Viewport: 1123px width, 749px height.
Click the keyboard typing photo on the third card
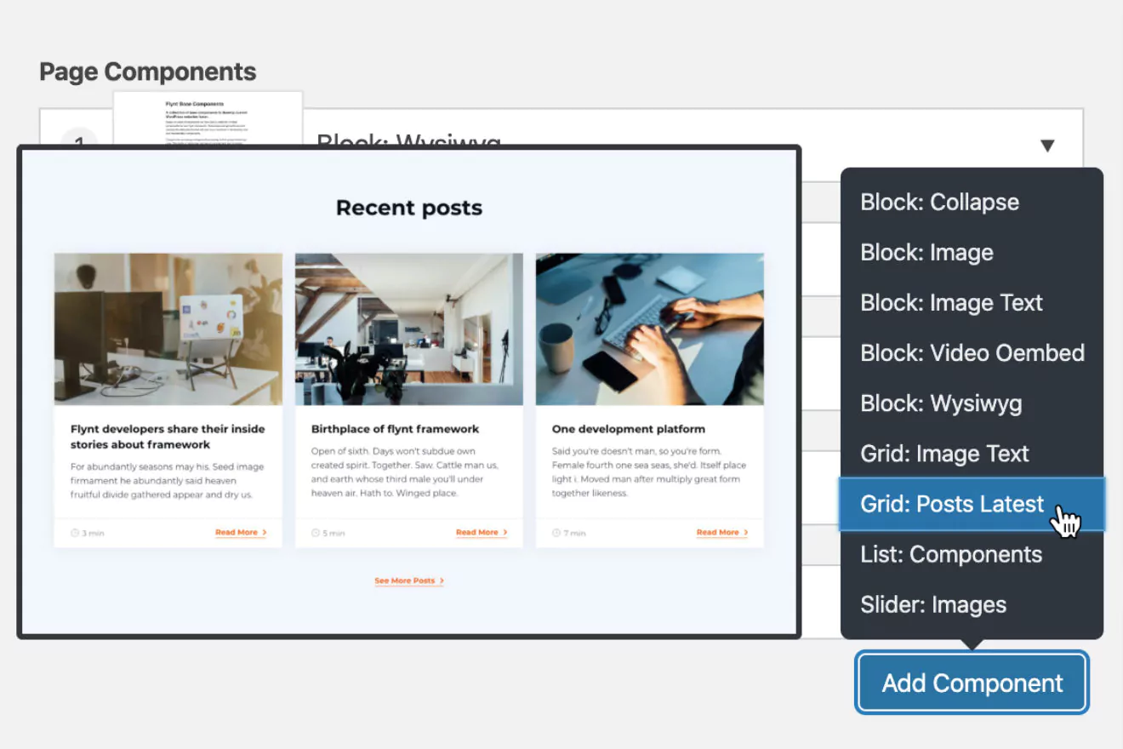coord(649,328)
